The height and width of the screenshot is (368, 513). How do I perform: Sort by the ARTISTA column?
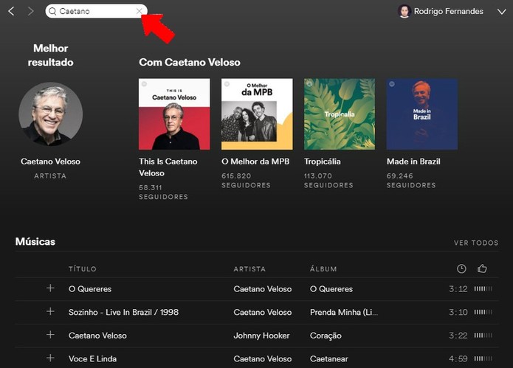point(249,269)
